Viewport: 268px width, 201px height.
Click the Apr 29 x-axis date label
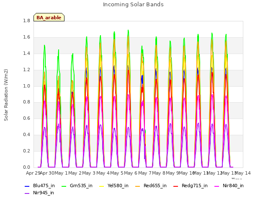33,173
